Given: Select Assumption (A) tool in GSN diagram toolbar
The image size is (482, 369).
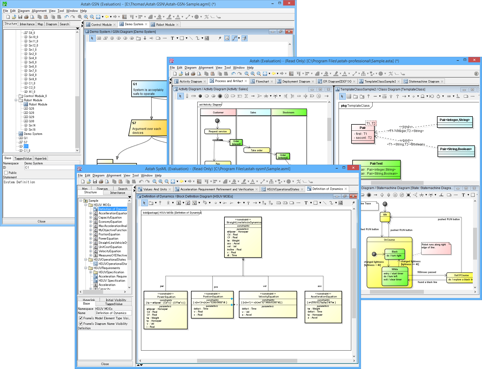Looking at the screenshot, I should (x=132, y=38).
